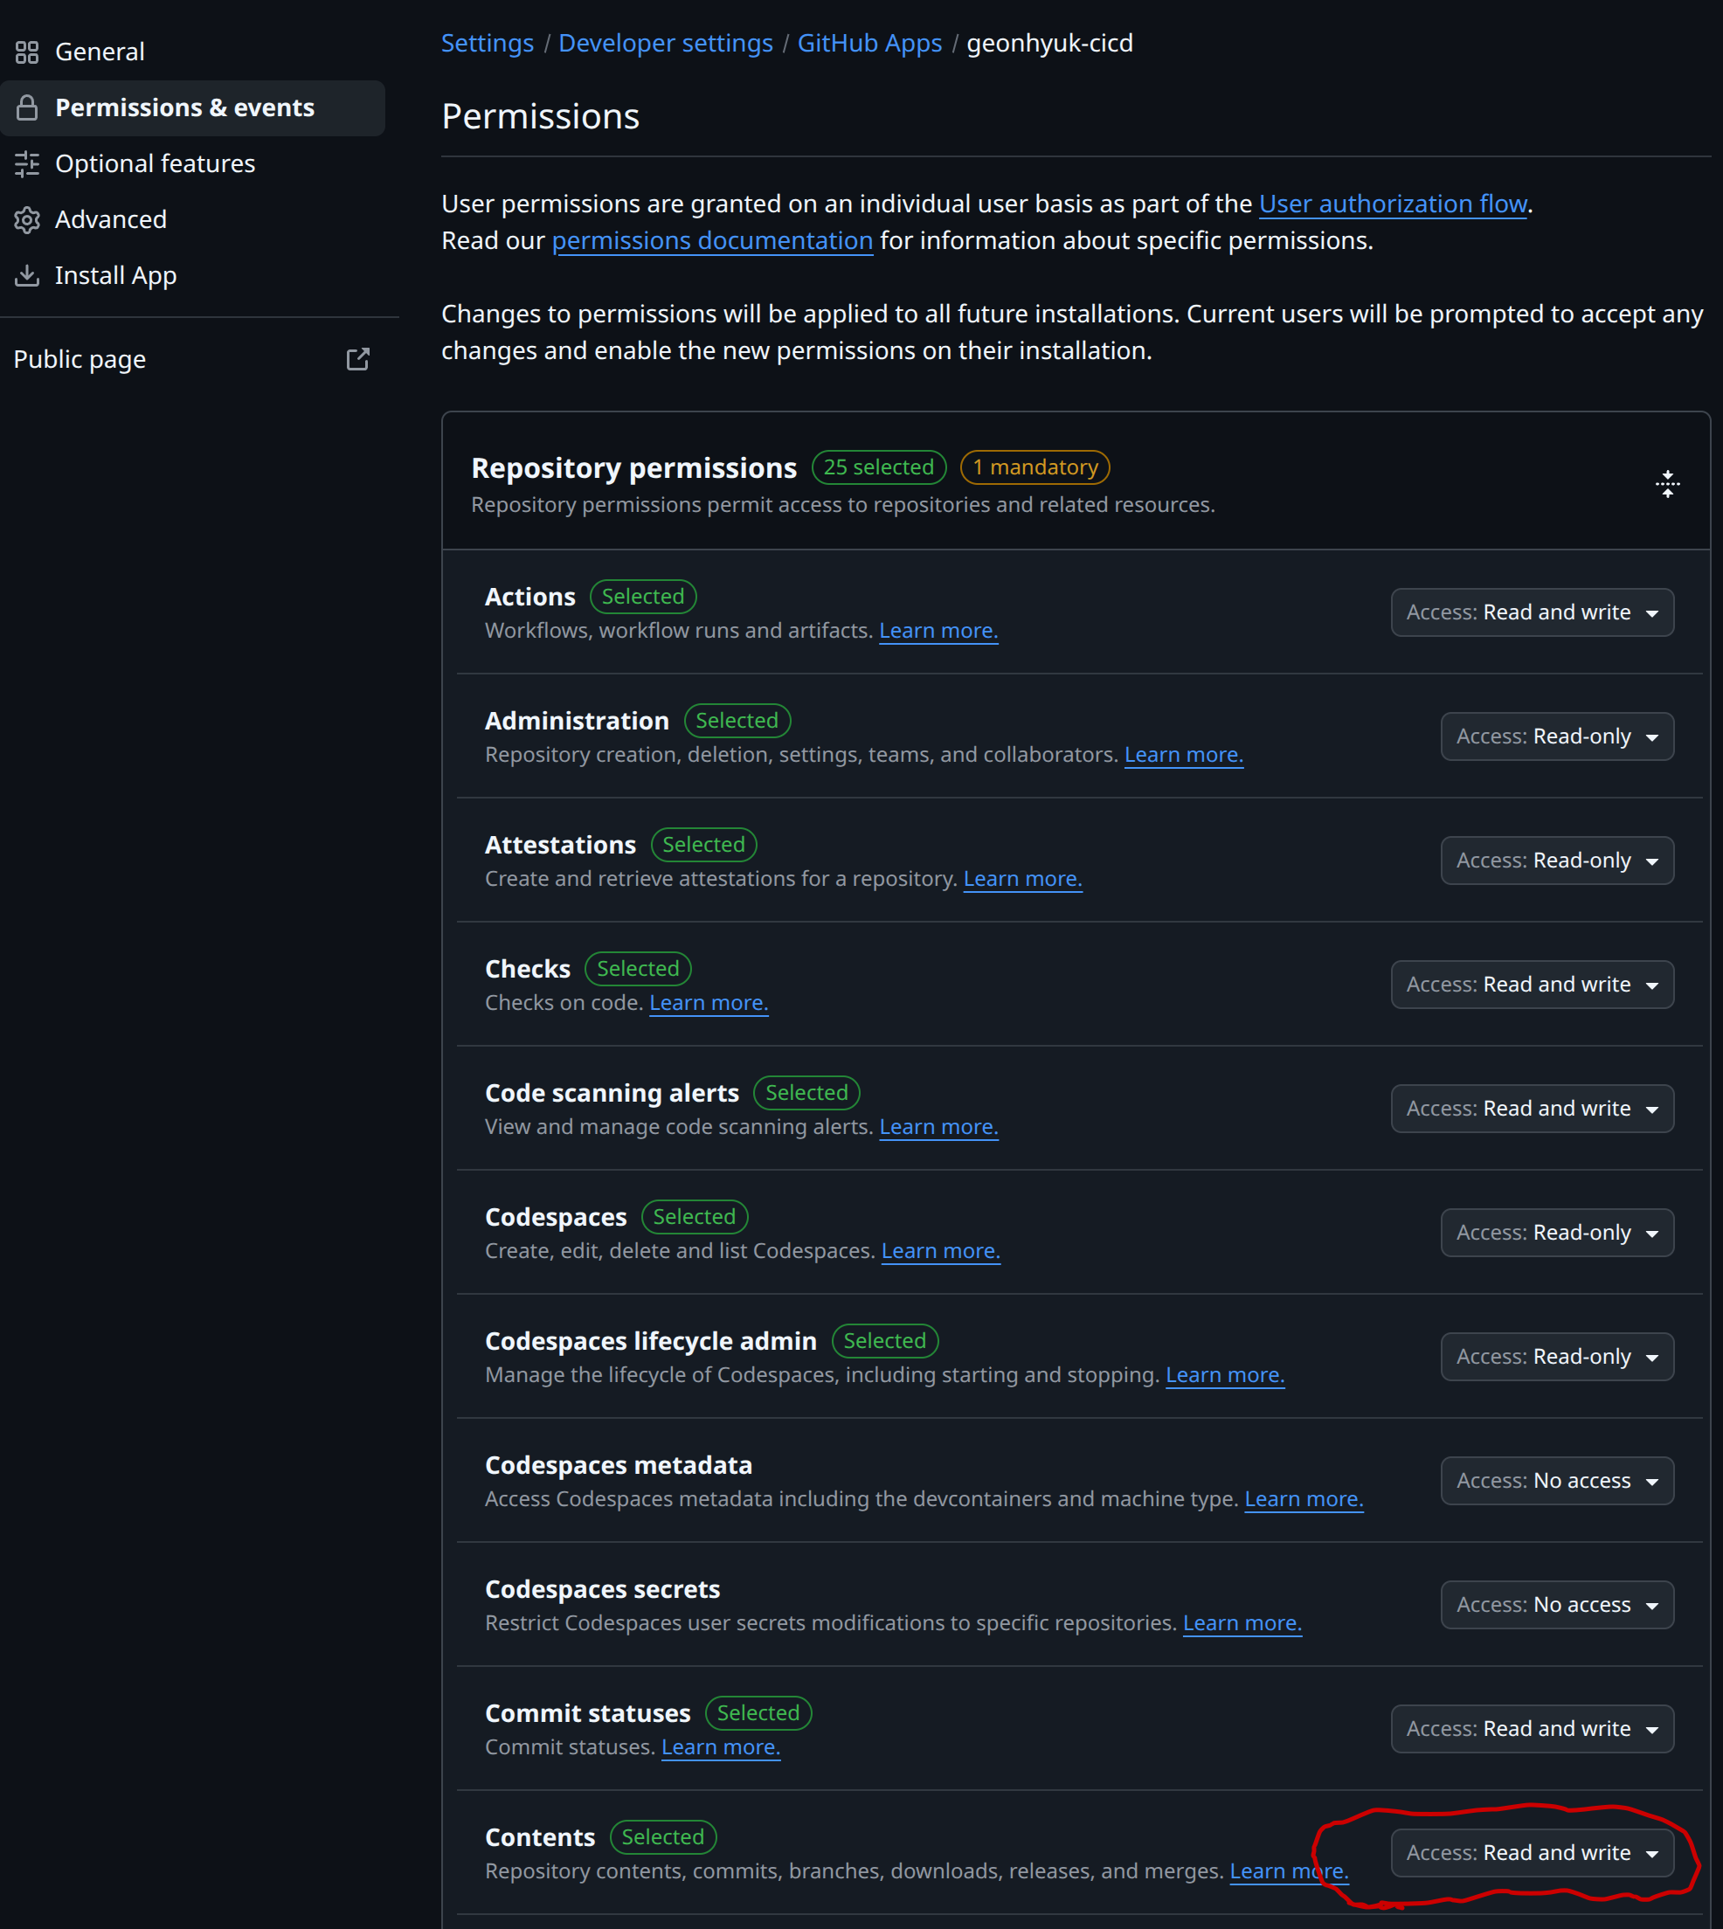Click GitHub Apps breadcrumb link
Viewport: 1723px width, 1929px height.
tap(869, 44)
